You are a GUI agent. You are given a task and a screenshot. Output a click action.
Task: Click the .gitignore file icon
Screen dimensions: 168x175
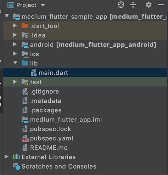(x=25, y=91)
